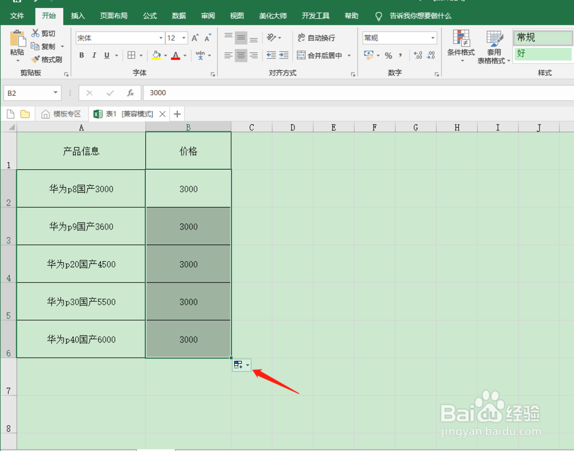
Task: Toggle top vertical alignment
Action: [228, 37]
